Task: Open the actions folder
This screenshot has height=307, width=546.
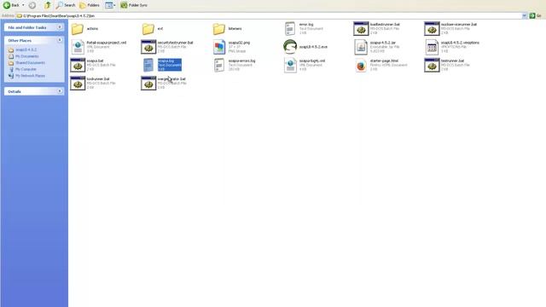Action: 84,29
